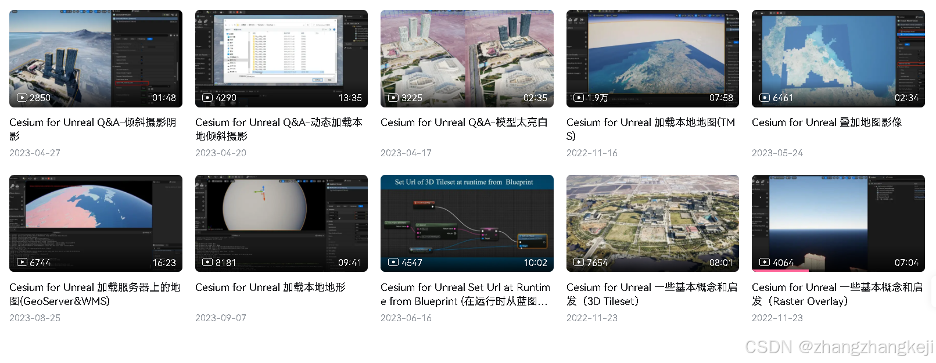
Task: Click the date 2022-11-16
Action: coord(592,153)
